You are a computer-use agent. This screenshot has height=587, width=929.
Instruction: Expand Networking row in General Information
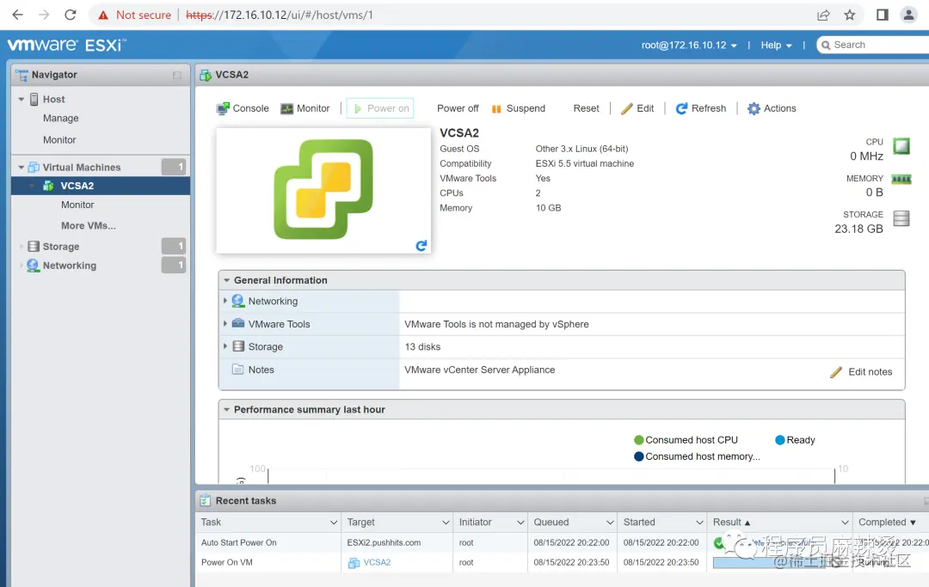(x=225, y=301)
